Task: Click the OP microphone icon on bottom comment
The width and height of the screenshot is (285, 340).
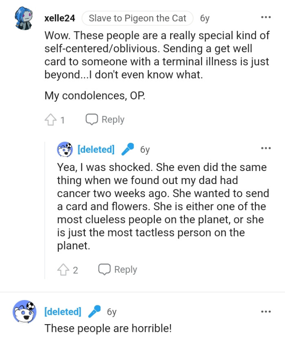Action: 95,312
